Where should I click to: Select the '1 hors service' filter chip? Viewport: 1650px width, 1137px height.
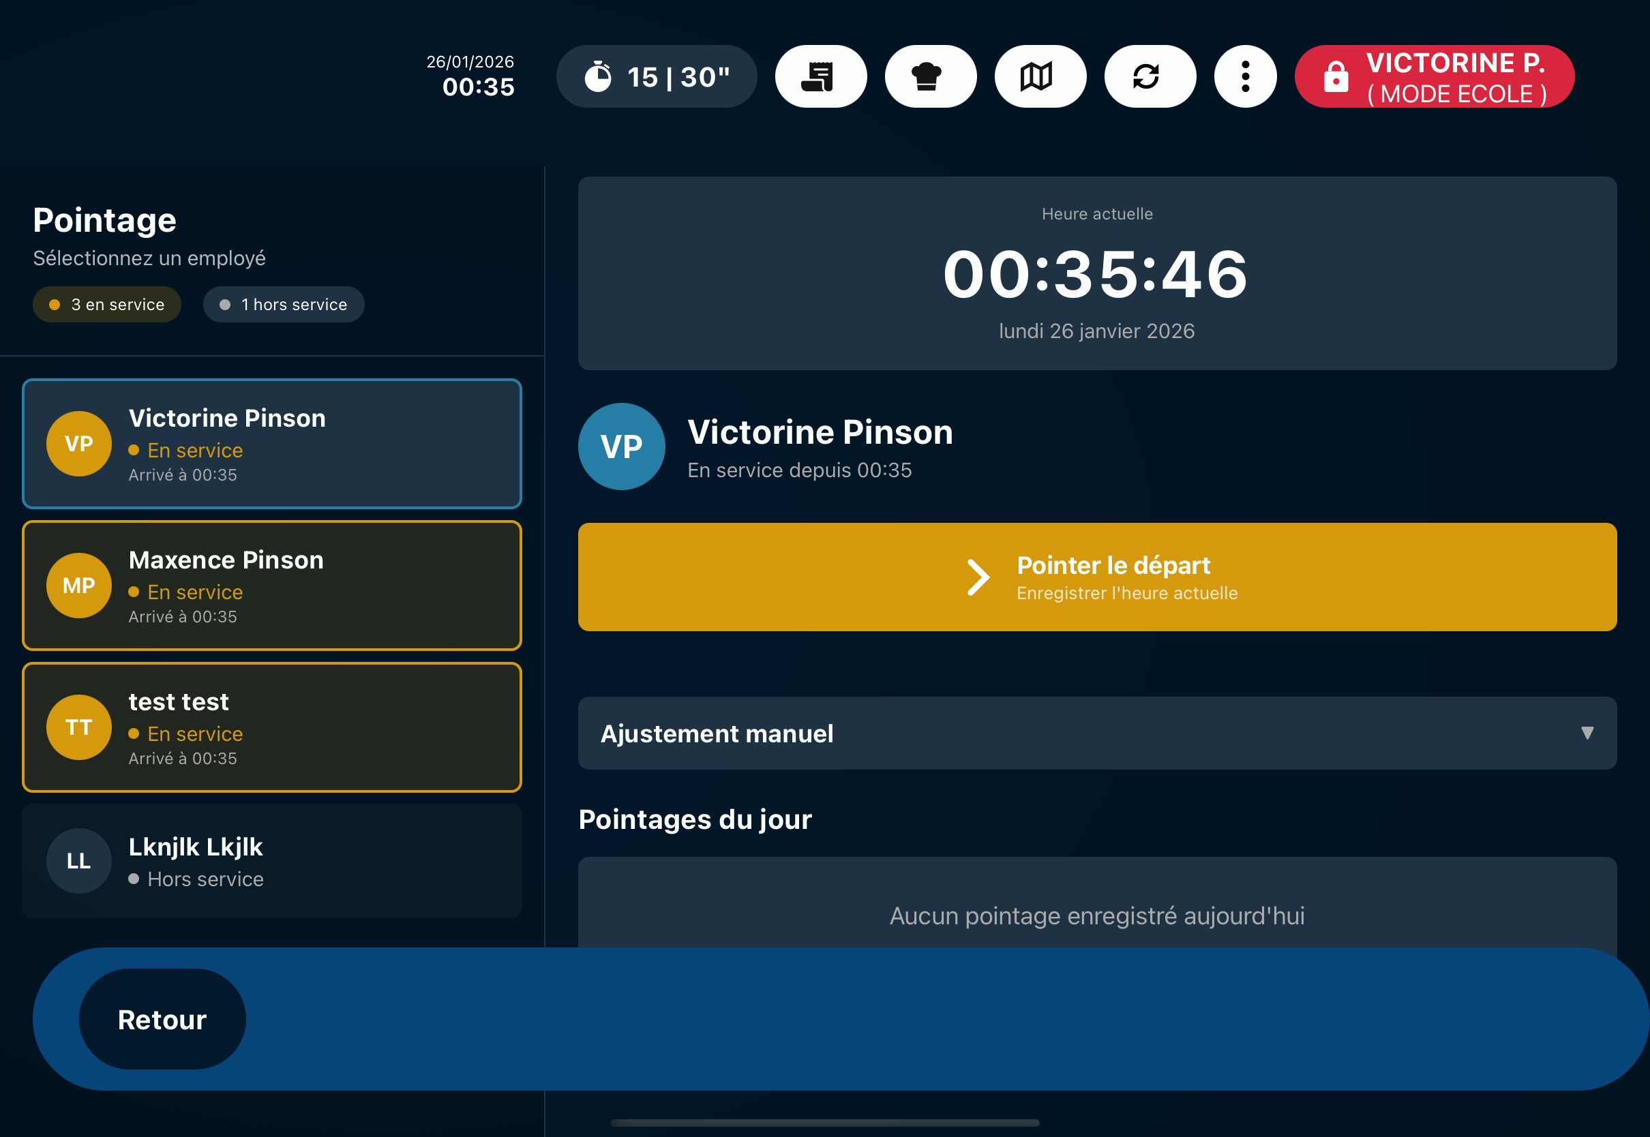tap(284, 305)
